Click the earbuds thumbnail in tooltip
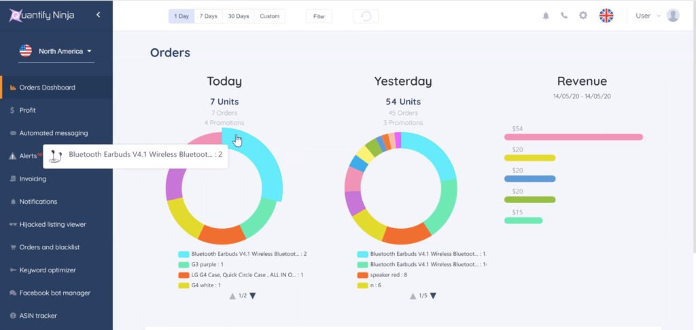The image size is (696, 330). pos(56,156)
